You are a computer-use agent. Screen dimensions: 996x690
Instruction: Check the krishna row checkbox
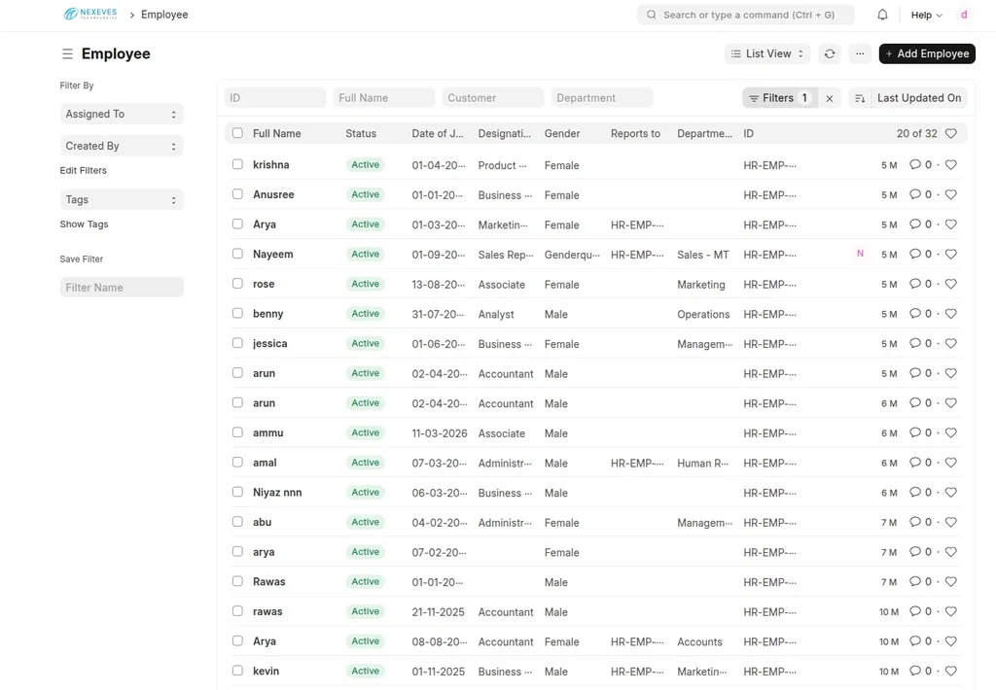point(237,164)
